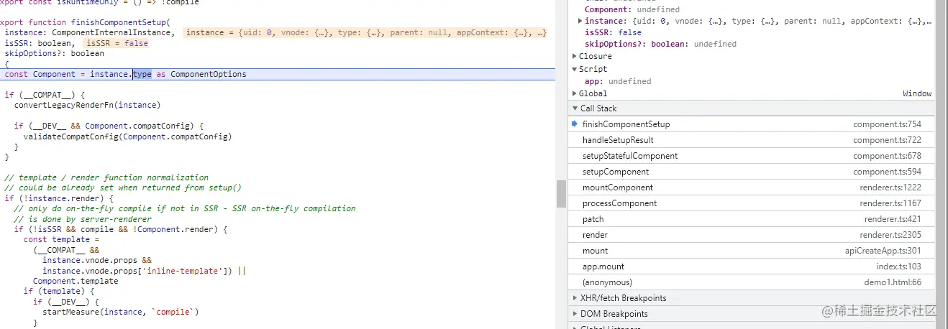Open index.ts:103 source link

point(898,267)
